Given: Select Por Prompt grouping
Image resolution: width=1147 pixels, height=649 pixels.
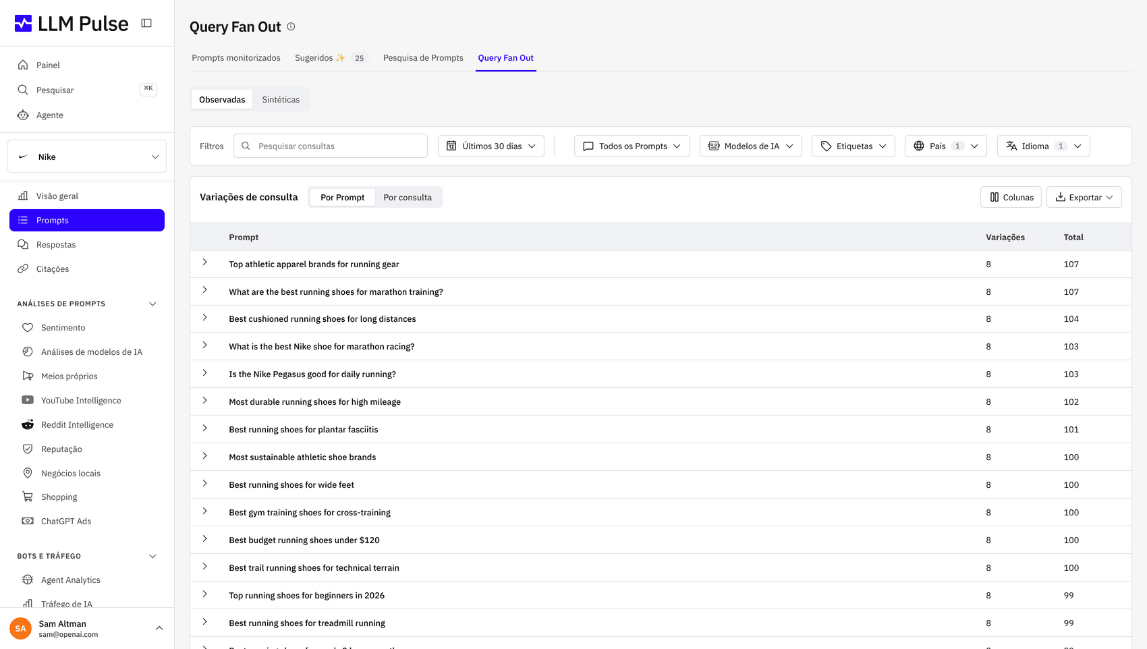Looking at the screenshot, I should (x=342, y=197).
